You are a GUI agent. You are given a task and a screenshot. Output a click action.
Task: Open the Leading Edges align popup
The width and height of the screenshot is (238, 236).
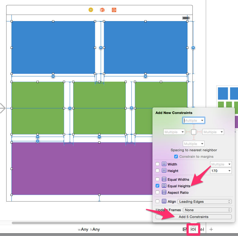205,202
